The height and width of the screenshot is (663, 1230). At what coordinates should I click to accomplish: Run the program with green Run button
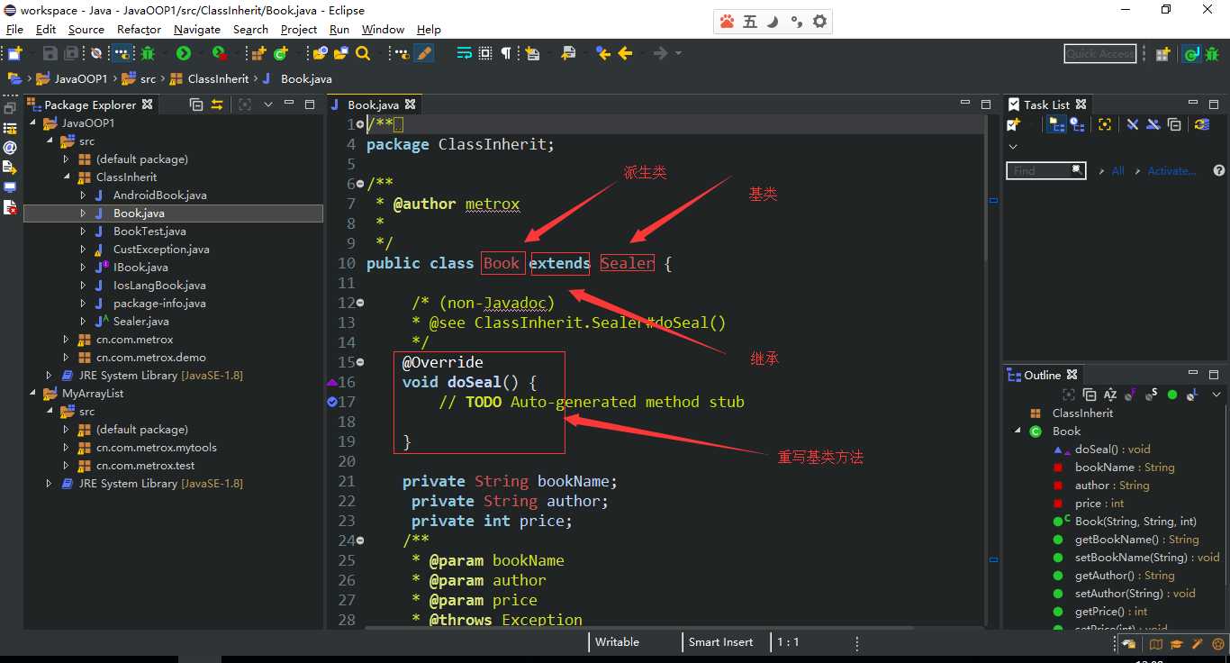[184, 54]
